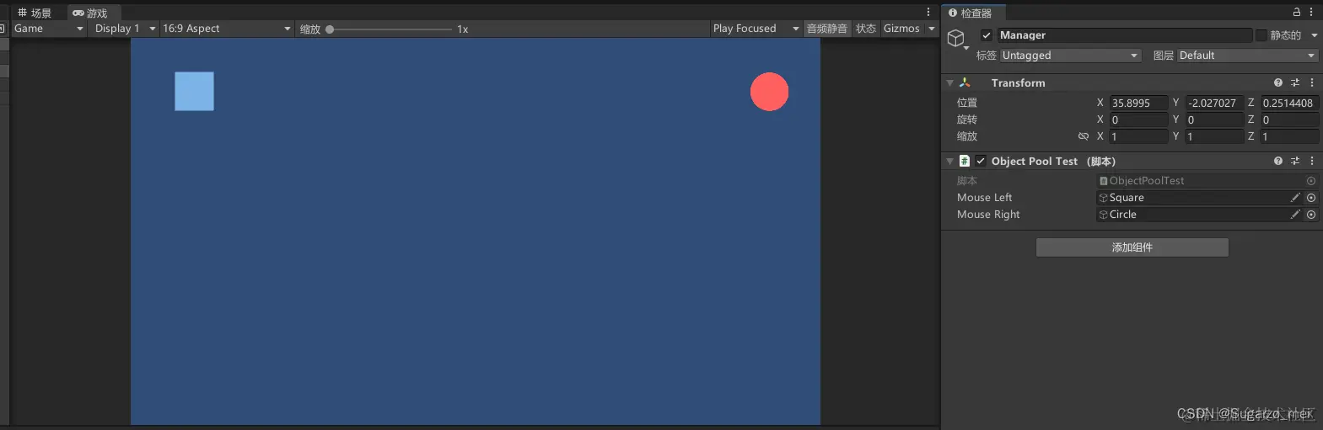Toggle the 缩放 scale constrain-proportions link icon

[x=1084, y=136]
